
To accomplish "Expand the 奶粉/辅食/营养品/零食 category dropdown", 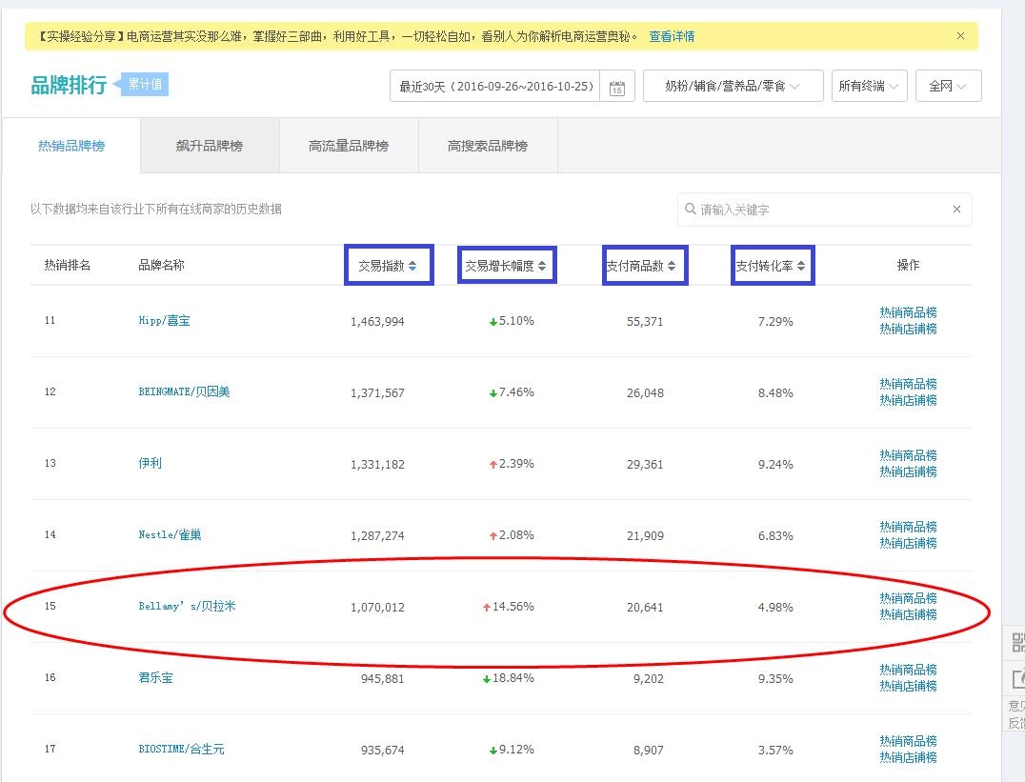I will [733, 86].
